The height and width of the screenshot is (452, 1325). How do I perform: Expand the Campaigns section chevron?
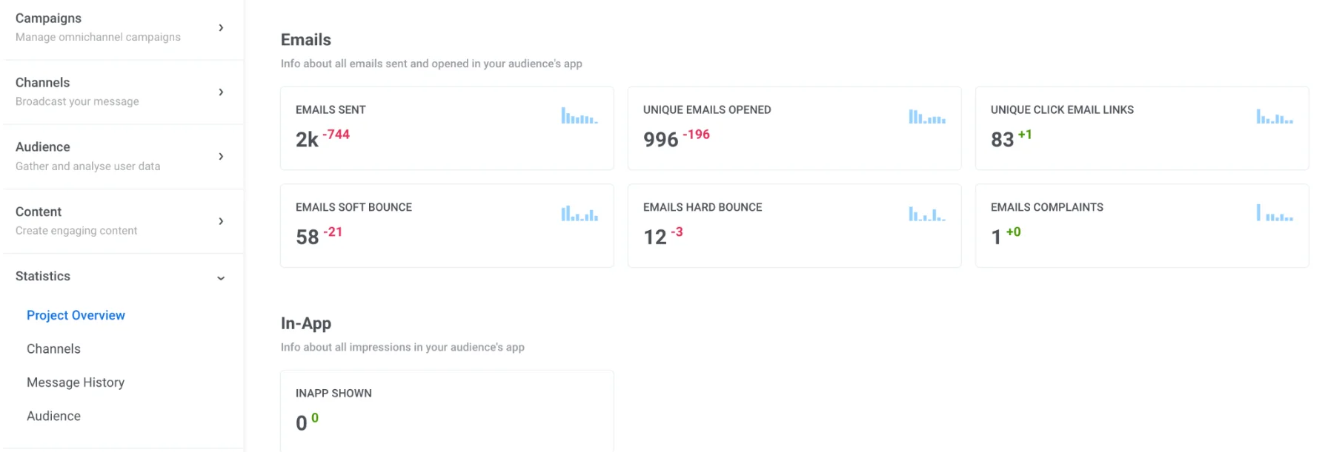coord(221,28)
